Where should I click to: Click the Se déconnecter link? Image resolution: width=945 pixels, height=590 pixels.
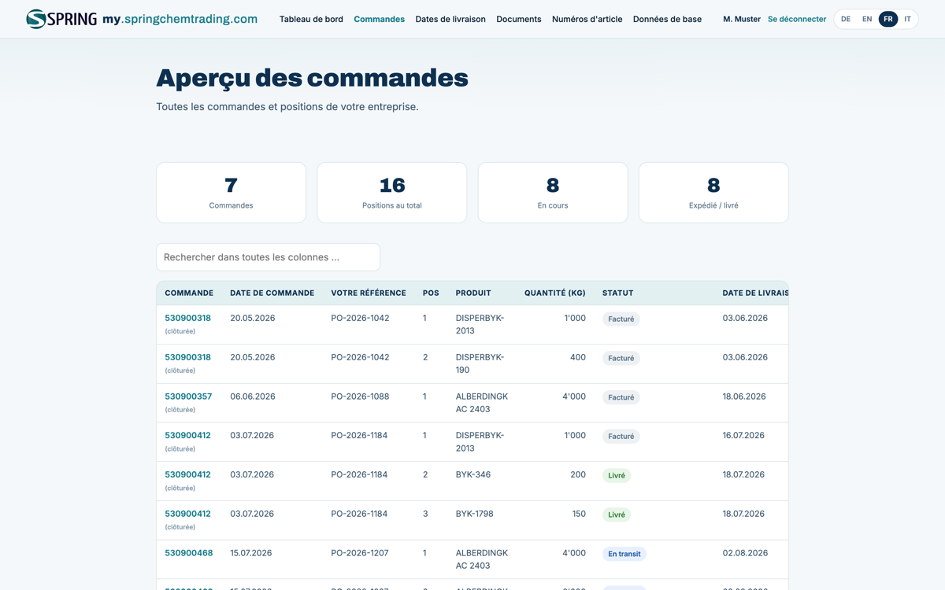(797, 19)
